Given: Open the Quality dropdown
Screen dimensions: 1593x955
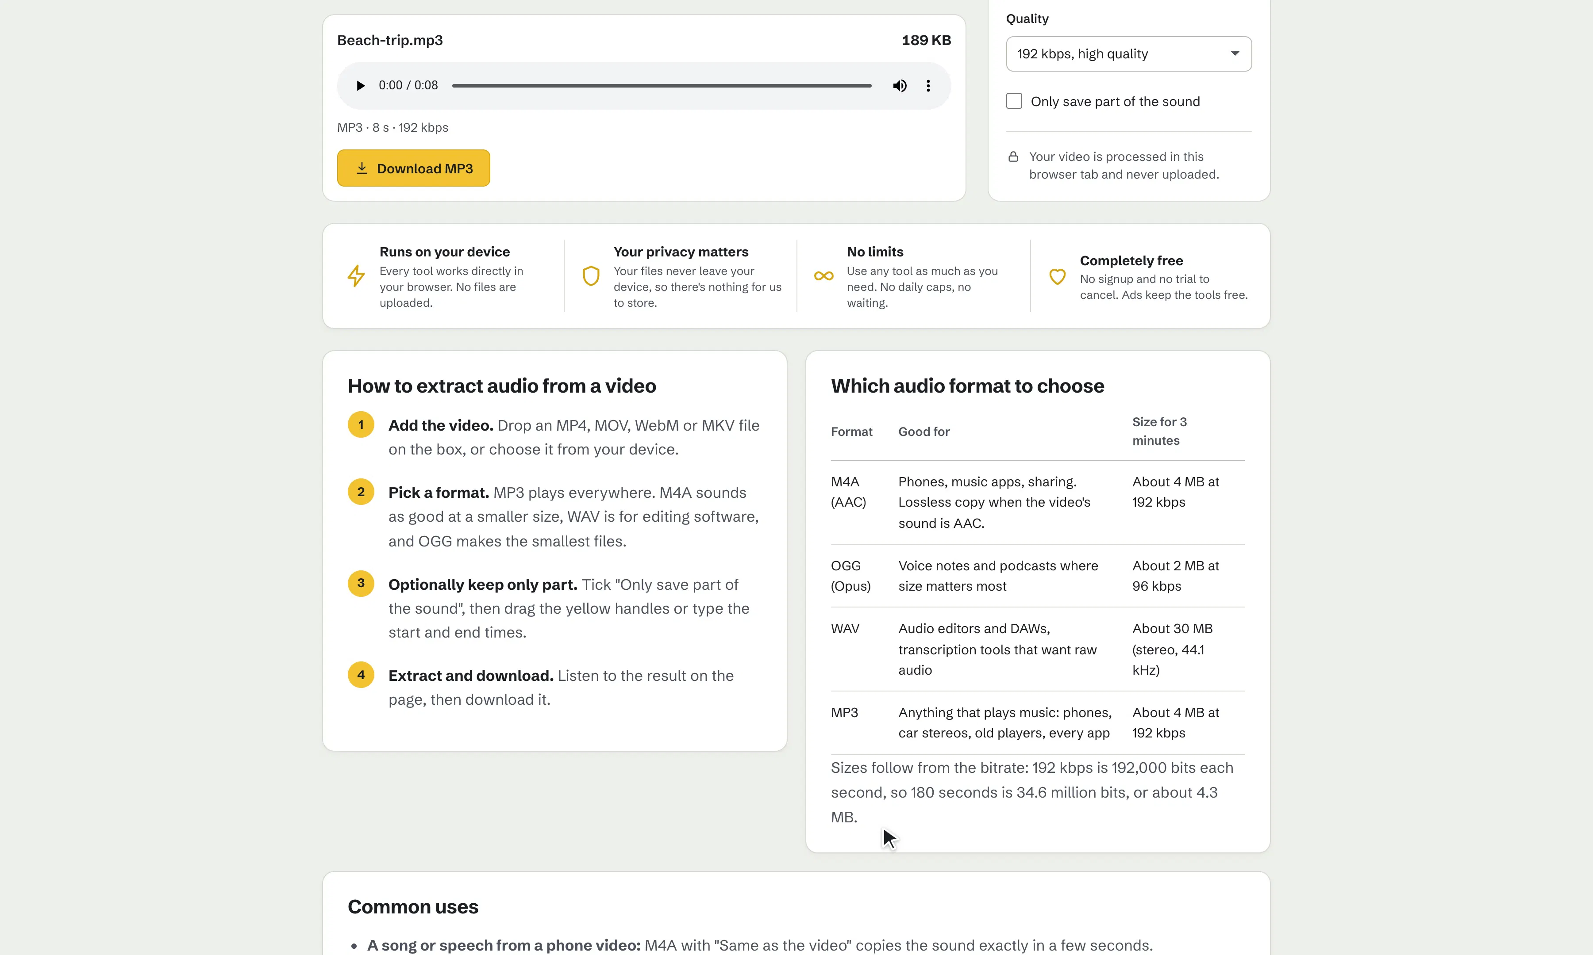Looking at the screenshot, I should coord(1129,54).
